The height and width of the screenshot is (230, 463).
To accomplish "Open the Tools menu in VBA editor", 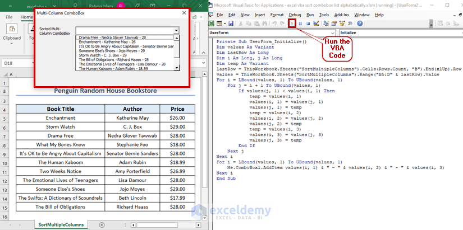I will [x=324, y=15].
